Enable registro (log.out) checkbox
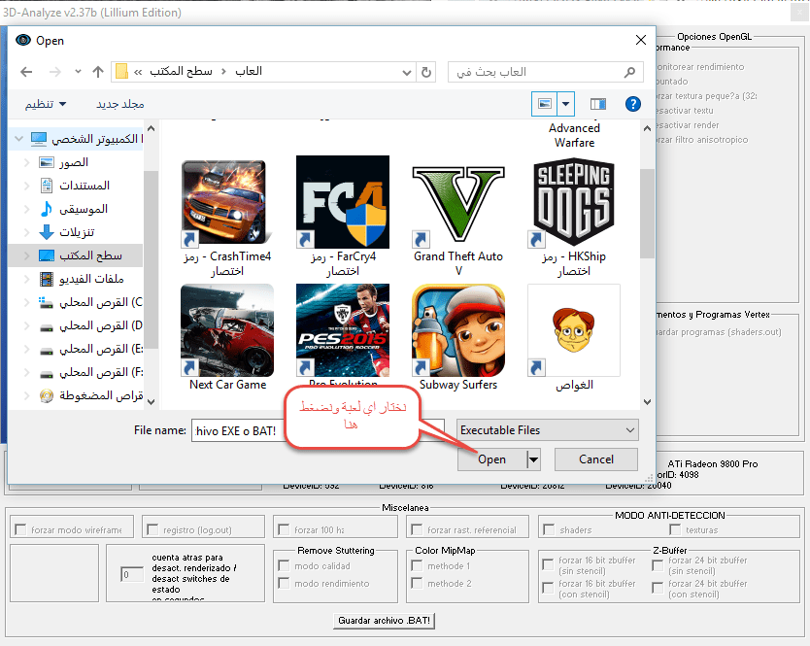 (152, 529)
